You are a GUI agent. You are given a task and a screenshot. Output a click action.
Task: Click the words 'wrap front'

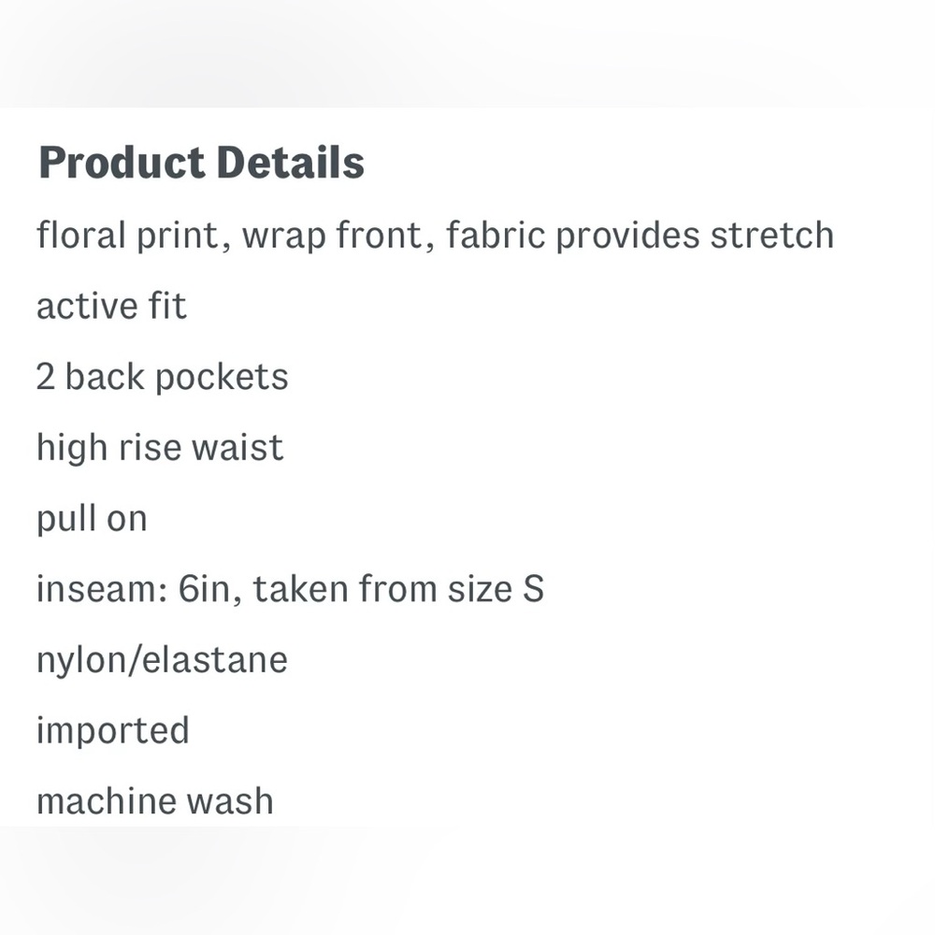332,236
